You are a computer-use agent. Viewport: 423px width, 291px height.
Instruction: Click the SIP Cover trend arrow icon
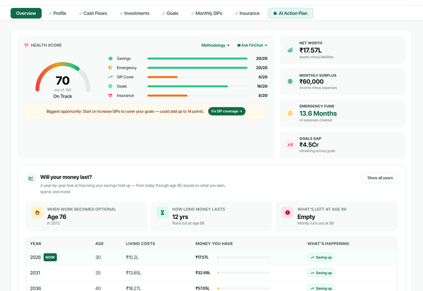point(111,77)
